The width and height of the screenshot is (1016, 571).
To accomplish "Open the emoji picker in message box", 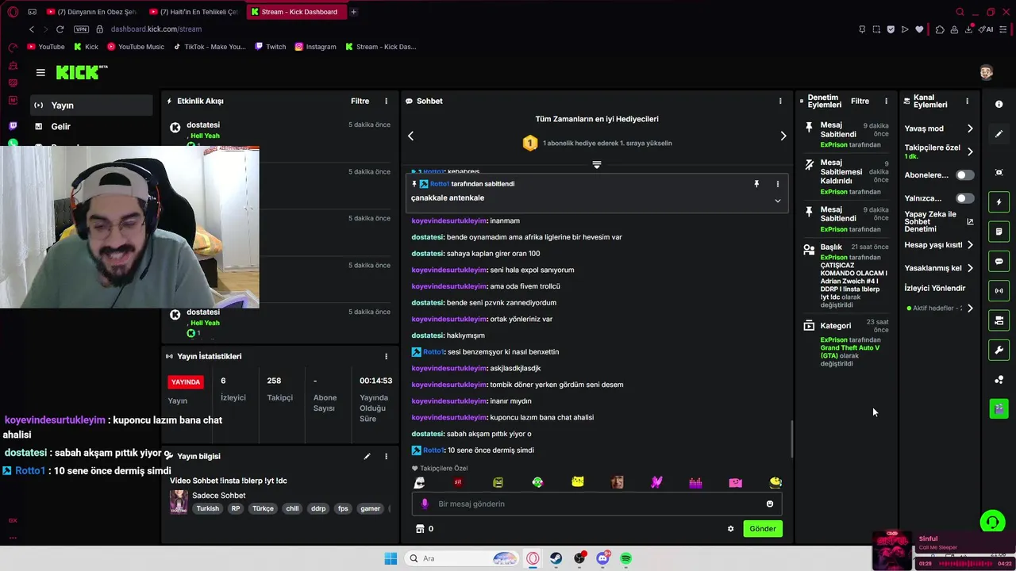I will pyautogui.click(x=769, y=504).
